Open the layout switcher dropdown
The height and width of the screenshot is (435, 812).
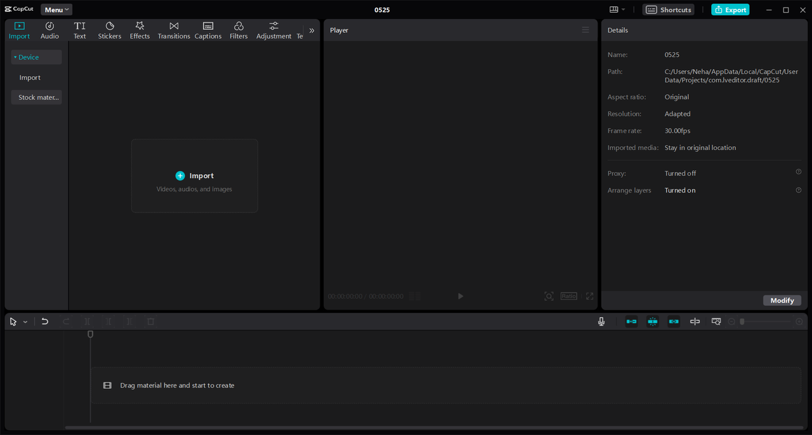pos(617,9)
